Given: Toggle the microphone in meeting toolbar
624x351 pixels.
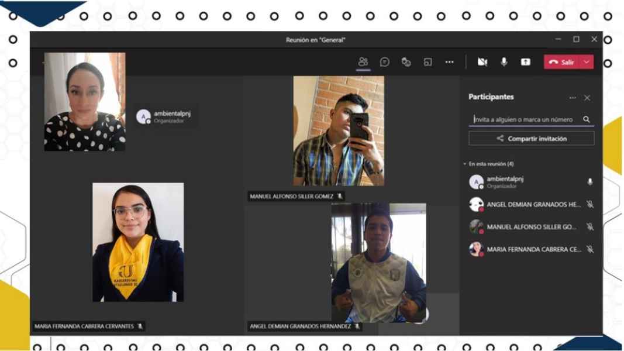Looking at the screenshot, I should (504, 62).
